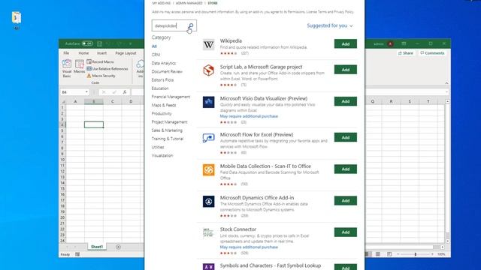Click the Visio Data Visualizer icon
Image resolution: width=481 pixels, height=270 pixels.
pyautogui.click(x=209, y=102)
